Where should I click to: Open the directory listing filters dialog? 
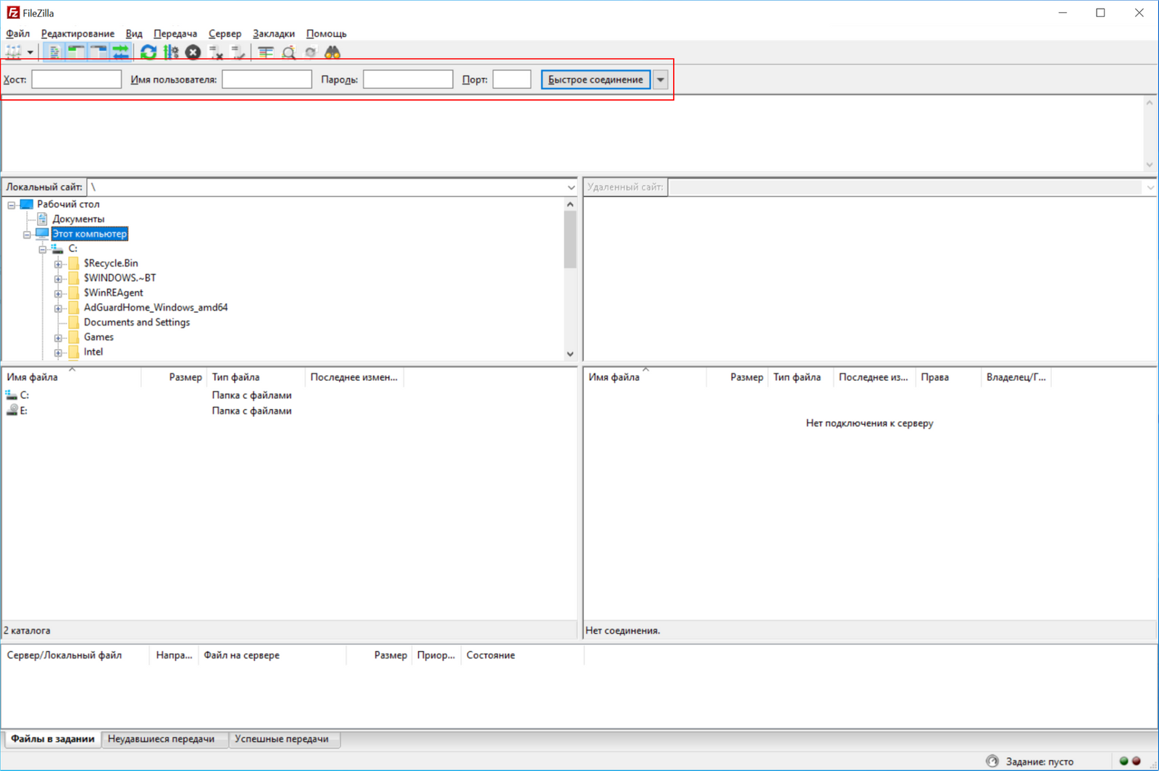[x=266, y=52]
